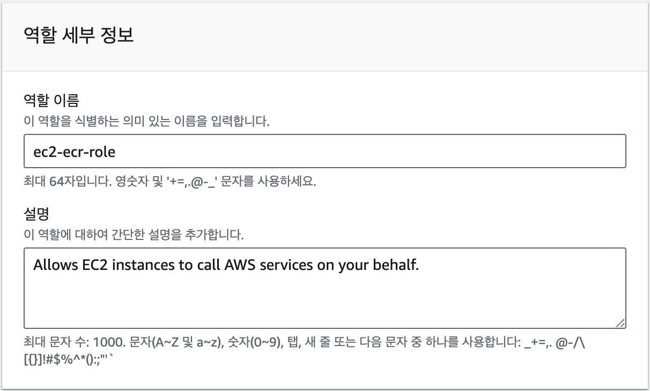This screenshot has width=650, height=391.
Task: Place cursor after 'ec2-ecr-role' text
Action: click(x=116, y=152)
